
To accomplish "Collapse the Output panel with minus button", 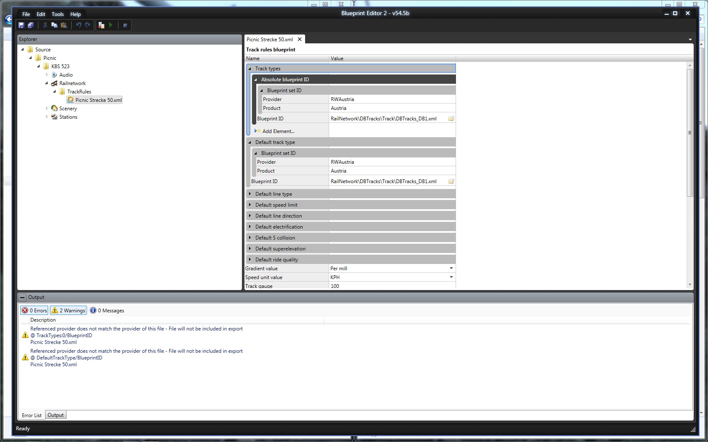I will point(23,297).
